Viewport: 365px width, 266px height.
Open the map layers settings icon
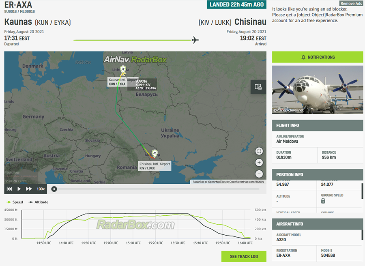[x=258, y=87]
